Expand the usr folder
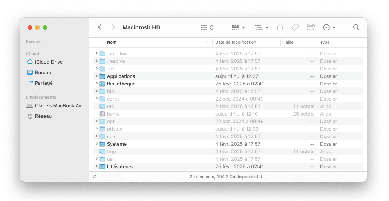Image resolution: width=389 pixels, height=201 pixels. pos(96,159)
